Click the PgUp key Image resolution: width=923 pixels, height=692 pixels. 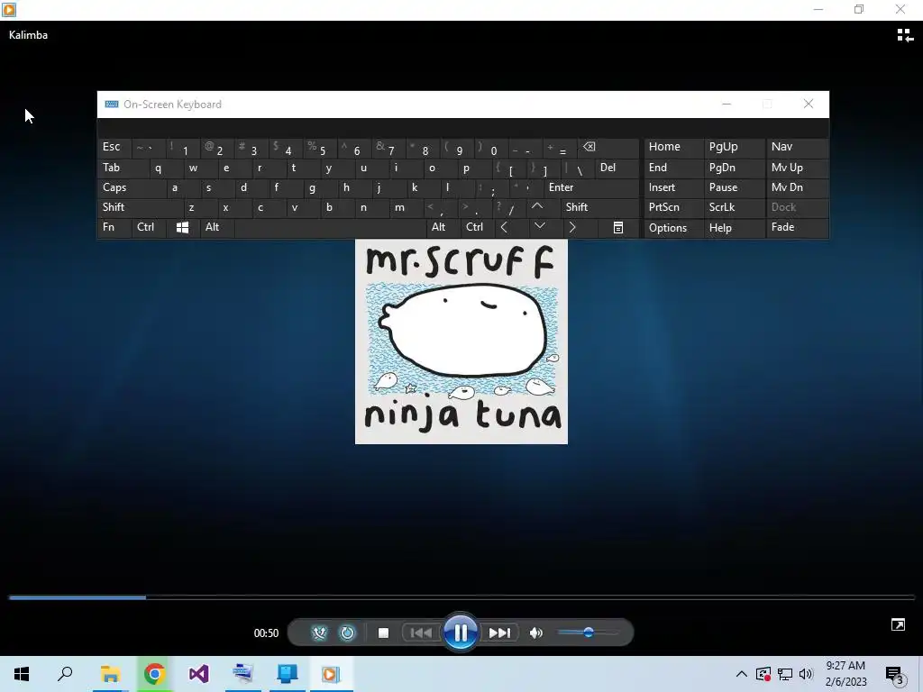tap(734, 147)
